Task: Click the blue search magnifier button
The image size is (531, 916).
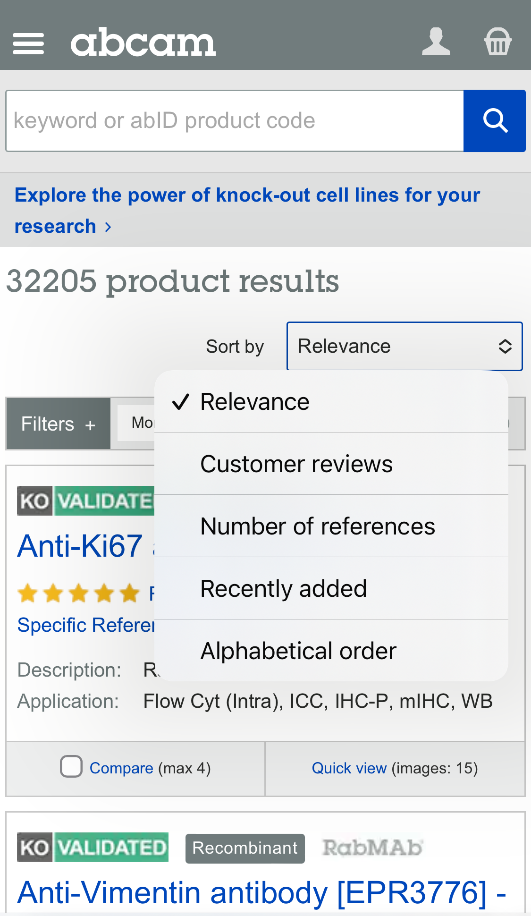Action: tap(495, 121)
